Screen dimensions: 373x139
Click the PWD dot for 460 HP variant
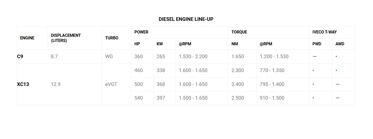pyautogui.click(x=313, y=70)
